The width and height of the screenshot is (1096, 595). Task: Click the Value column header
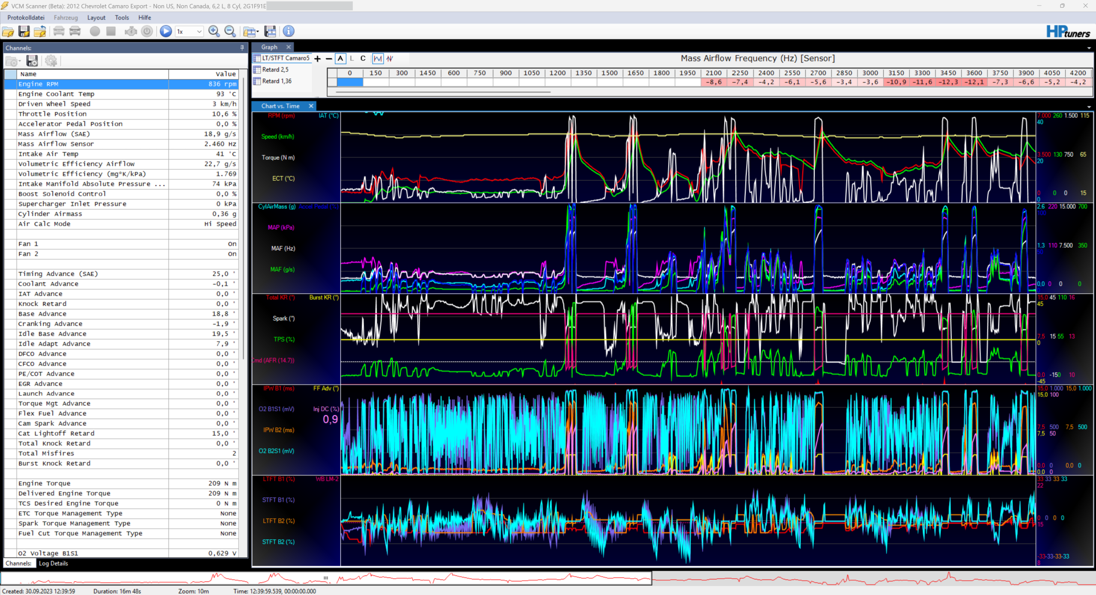point(204,74)
